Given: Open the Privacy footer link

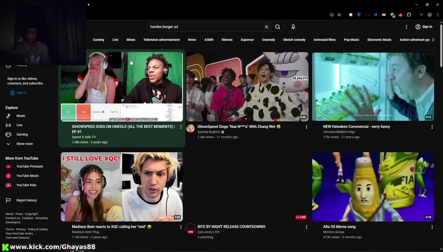Looking at the screenshot, I should [x=21, y=229].
